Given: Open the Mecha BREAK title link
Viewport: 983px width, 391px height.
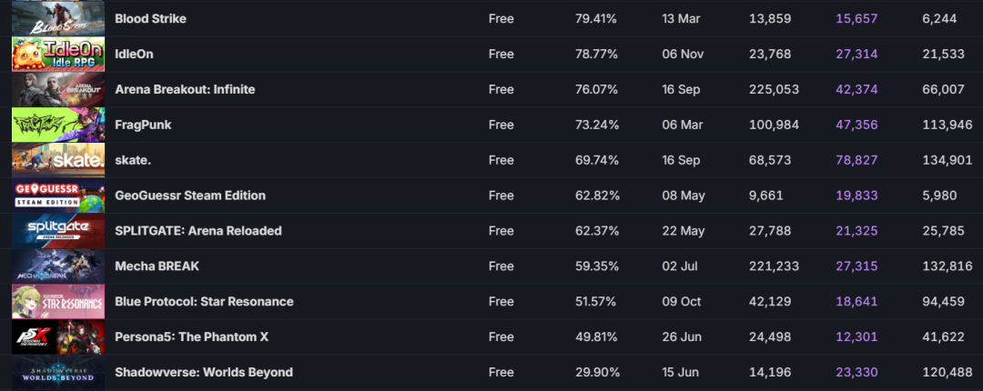Looking at the screenshot, I should pos(157,266).
